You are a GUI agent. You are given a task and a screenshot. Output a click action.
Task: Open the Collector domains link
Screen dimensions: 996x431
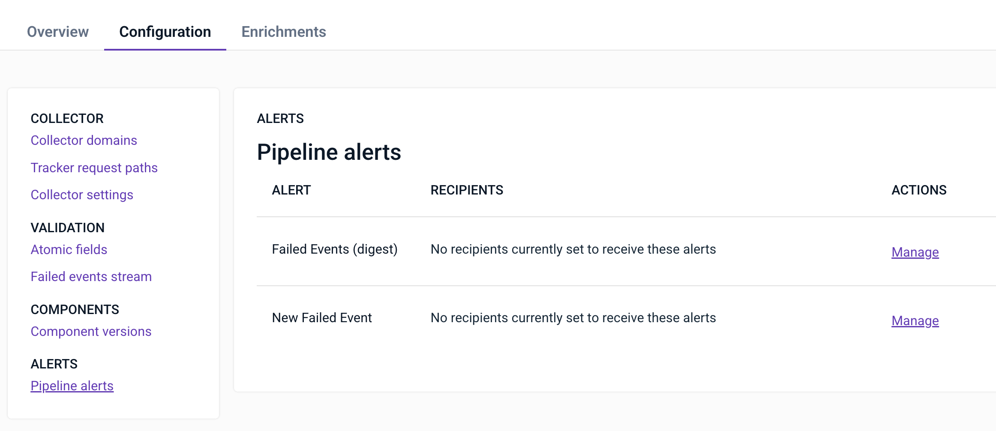pos(84,141)
